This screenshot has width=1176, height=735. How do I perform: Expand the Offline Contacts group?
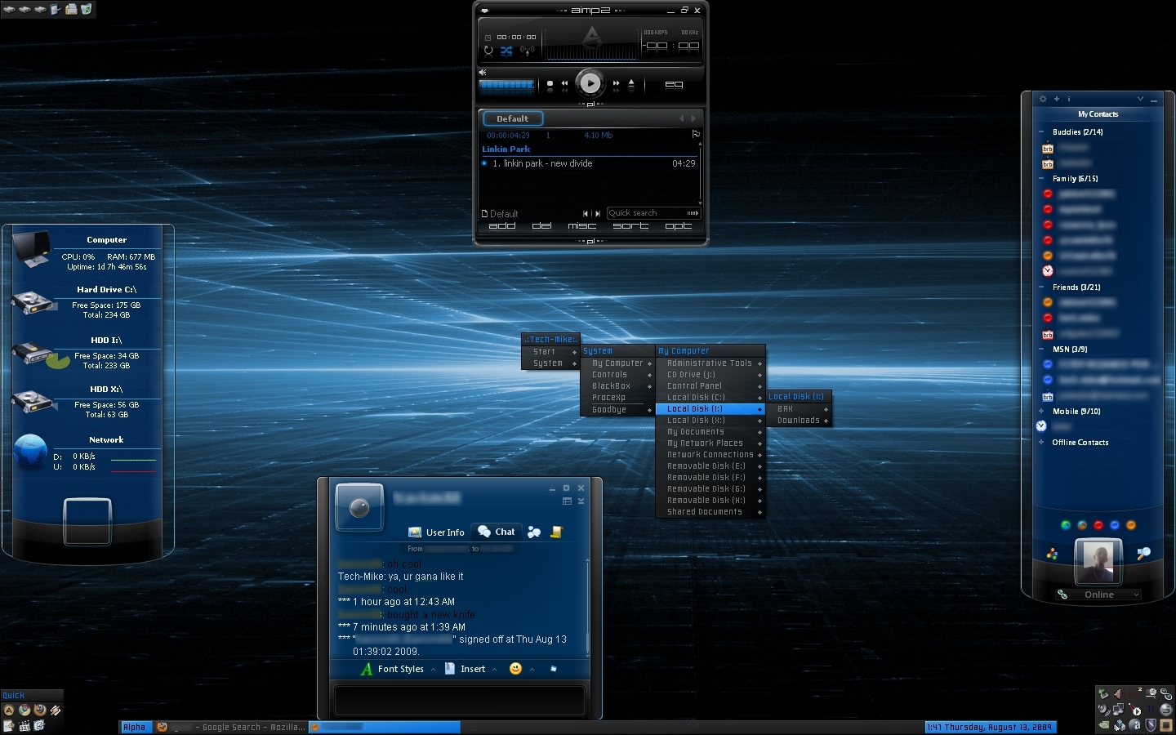(x=1041, y=442)
